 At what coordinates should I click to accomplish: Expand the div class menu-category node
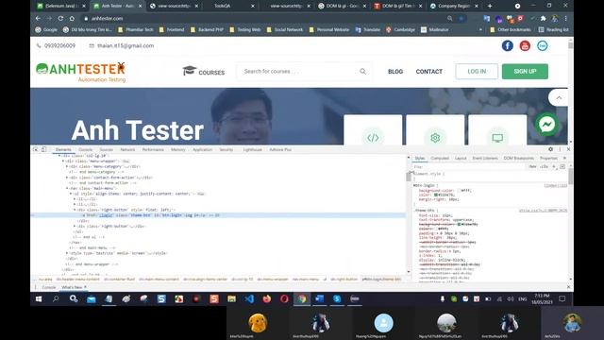(67, 166)
